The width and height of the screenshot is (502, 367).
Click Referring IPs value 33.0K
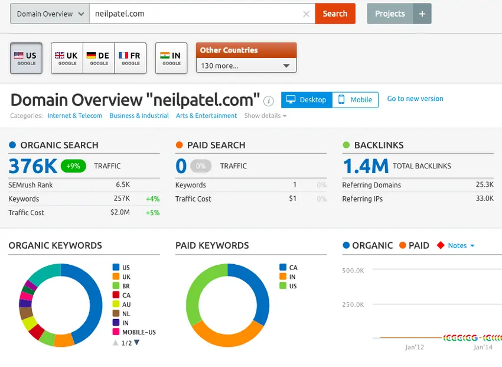(x=485, y=198)
